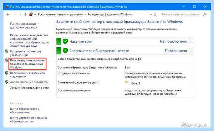Click the 'Вкл.' firewall state value
214x131 pixels.
pos(127,67)
